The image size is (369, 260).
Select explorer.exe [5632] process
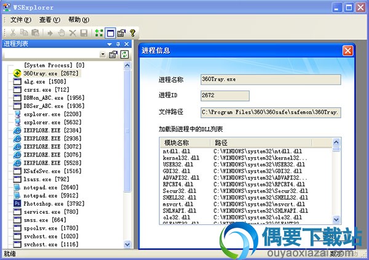coord(52,123)
